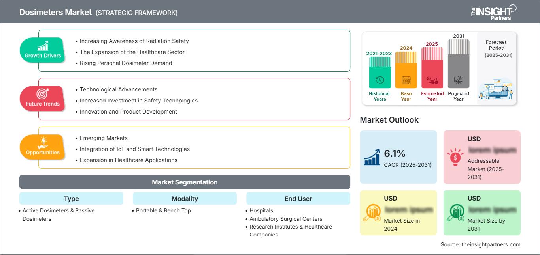This screenshot has height=255, width=540.
Task: Select the Modality segmentation header
Action: coord(185,199)
